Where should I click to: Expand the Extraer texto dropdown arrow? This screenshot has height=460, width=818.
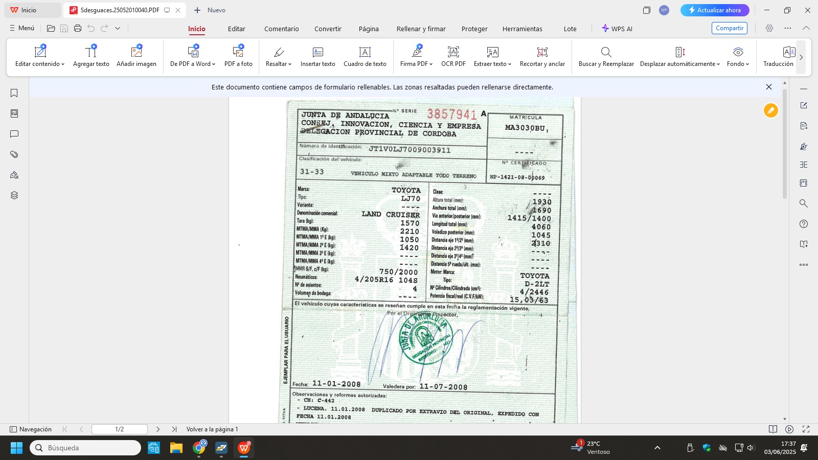click(x=510, y=64)
